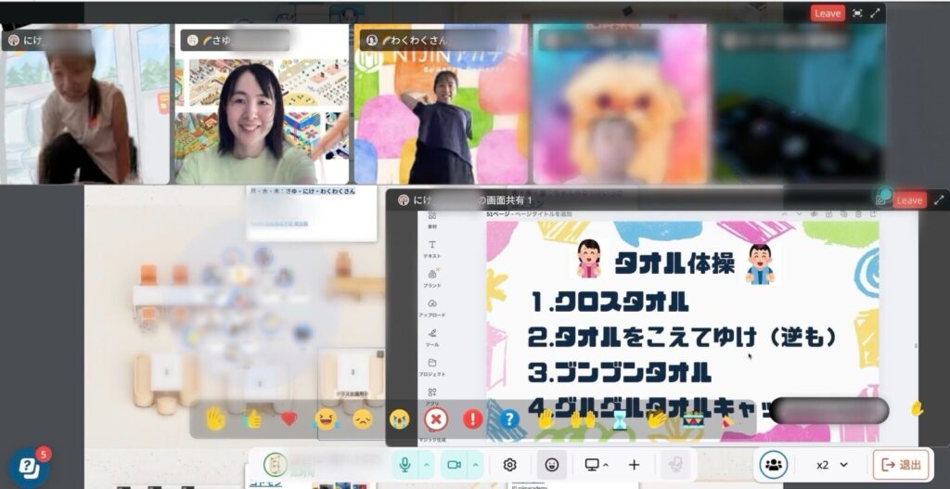950x489 pixels.
Task: Send the single raised hand reaction
Action: coord(546,418)
